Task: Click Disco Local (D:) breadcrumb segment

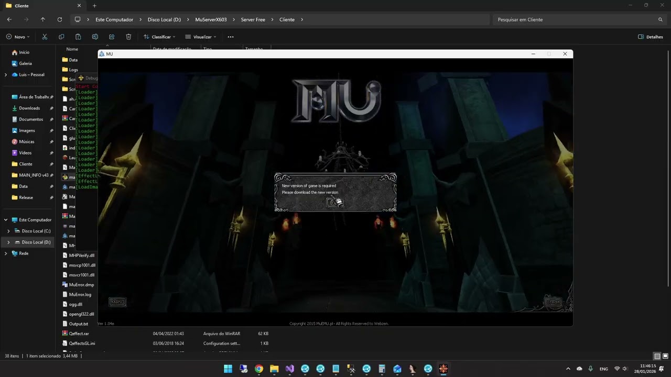Action: point(164,19)
